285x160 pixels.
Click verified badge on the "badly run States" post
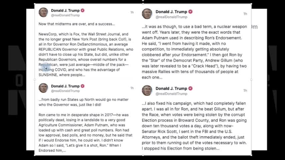[x=83, y=86]
